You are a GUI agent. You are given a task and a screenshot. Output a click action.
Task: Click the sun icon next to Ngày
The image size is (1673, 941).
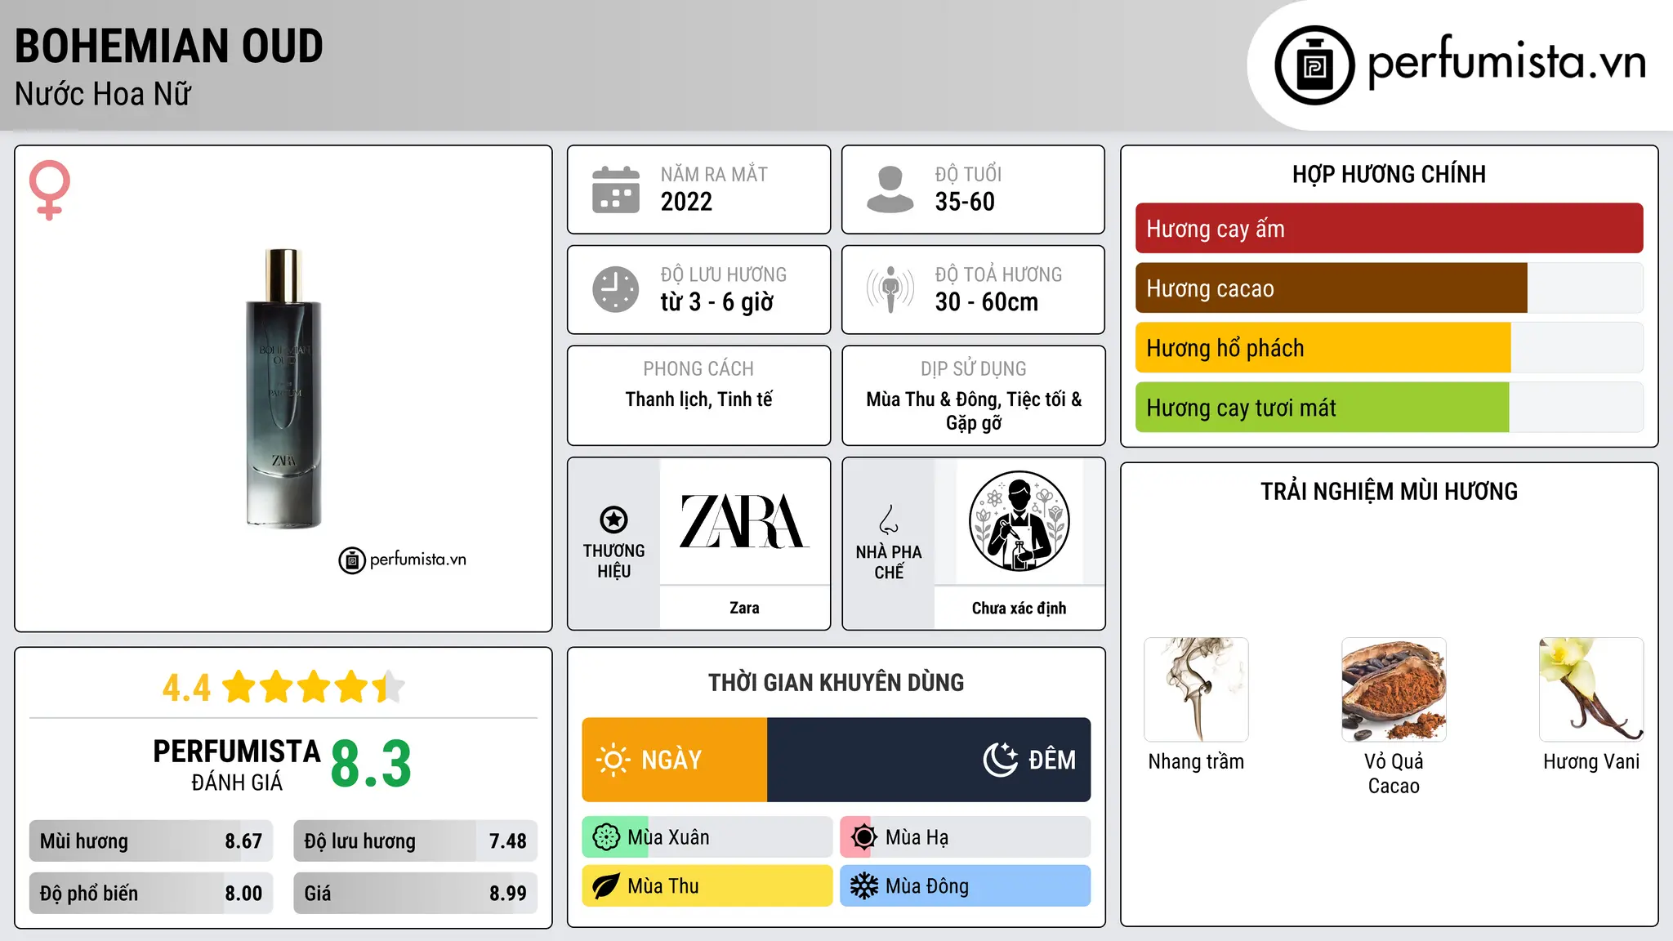tap(613, 760)
